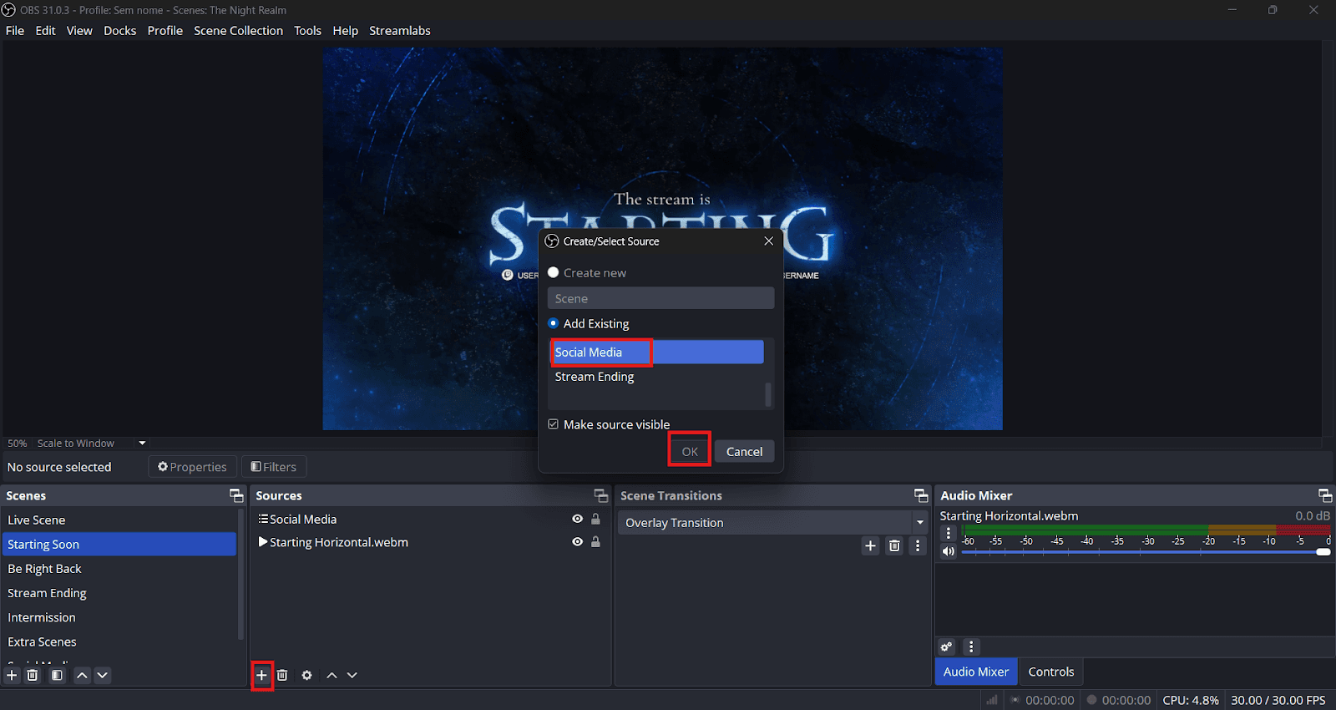
Task: Click the network status icon in status bar
Action: pos(992,700)
